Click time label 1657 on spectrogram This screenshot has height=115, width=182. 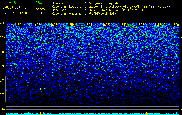pyautogui.click(x=123, y=25)
